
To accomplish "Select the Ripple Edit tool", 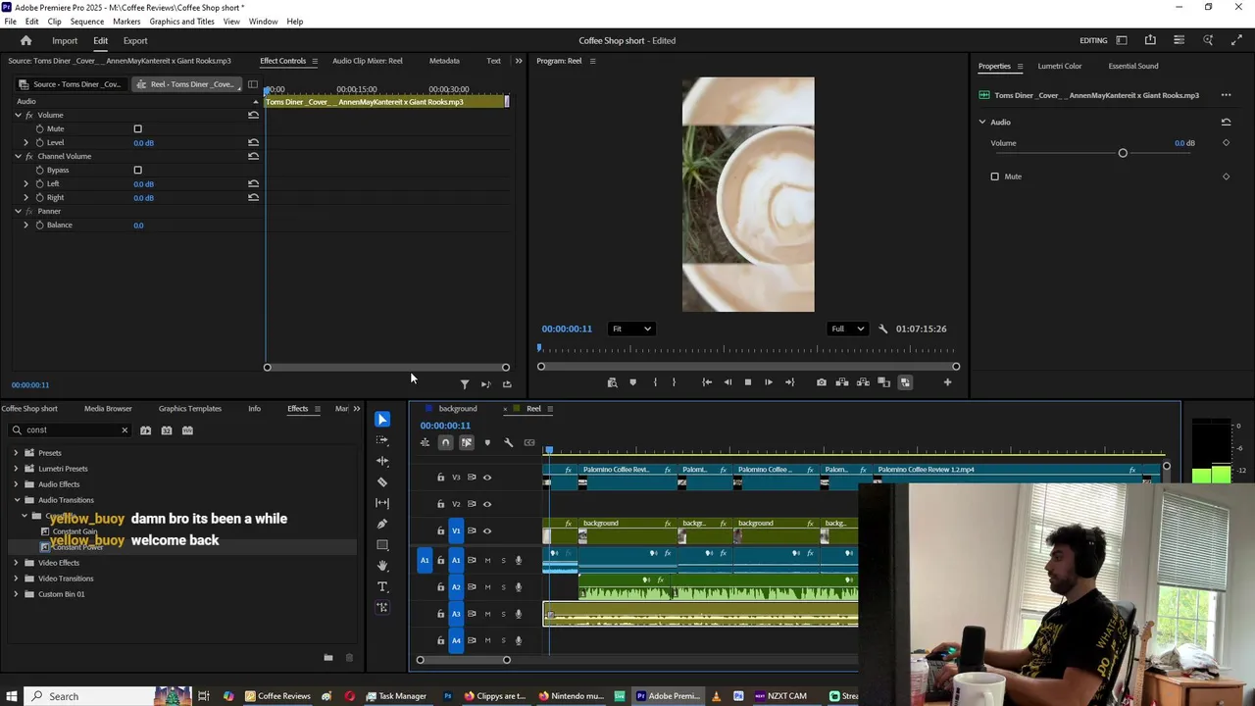I will click(x=382, y=461).
